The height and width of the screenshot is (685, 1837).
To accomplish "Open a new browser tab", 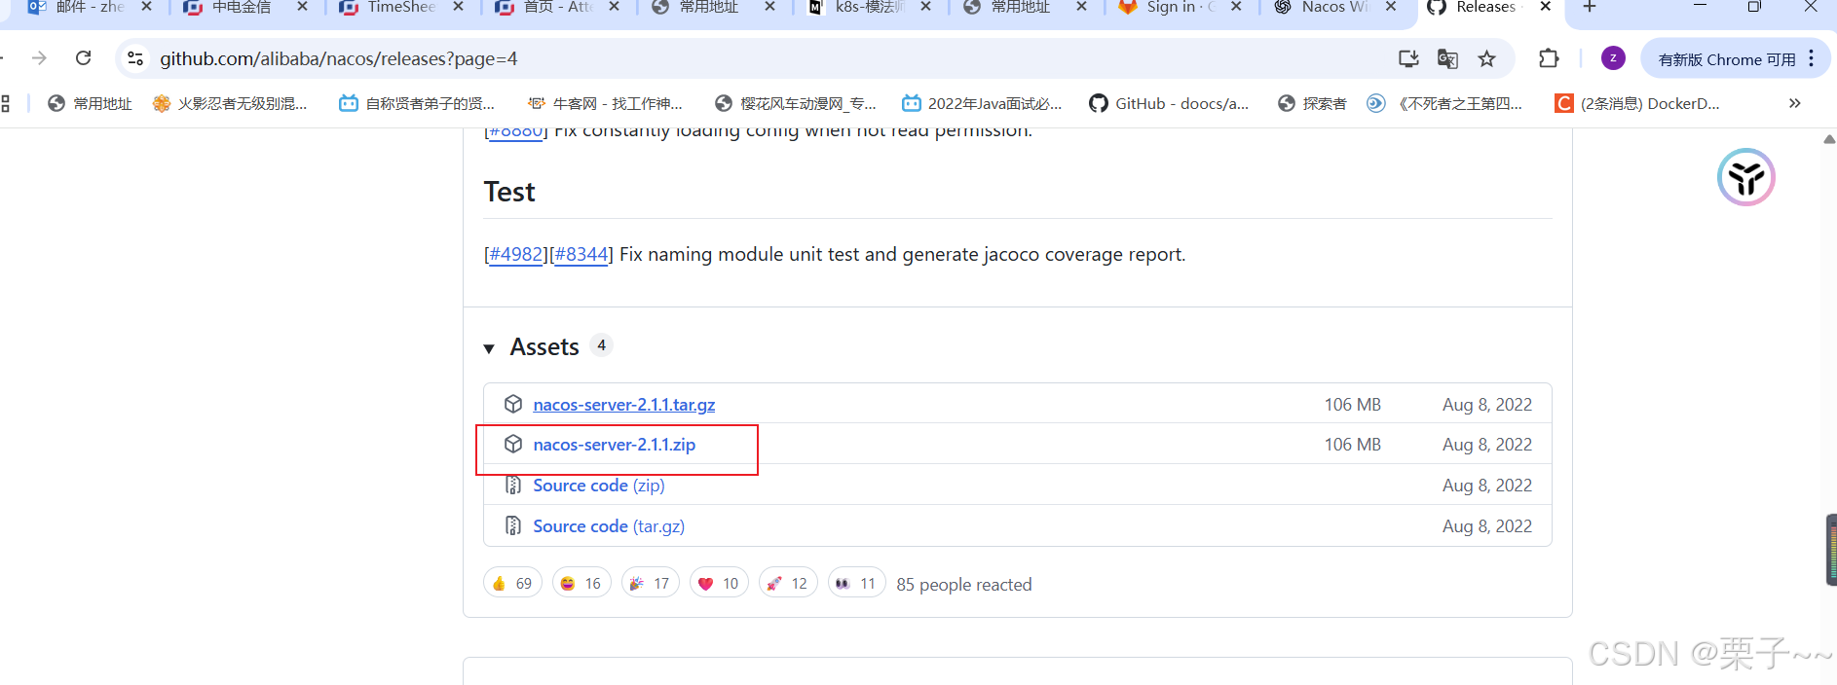I will 1590,7.
